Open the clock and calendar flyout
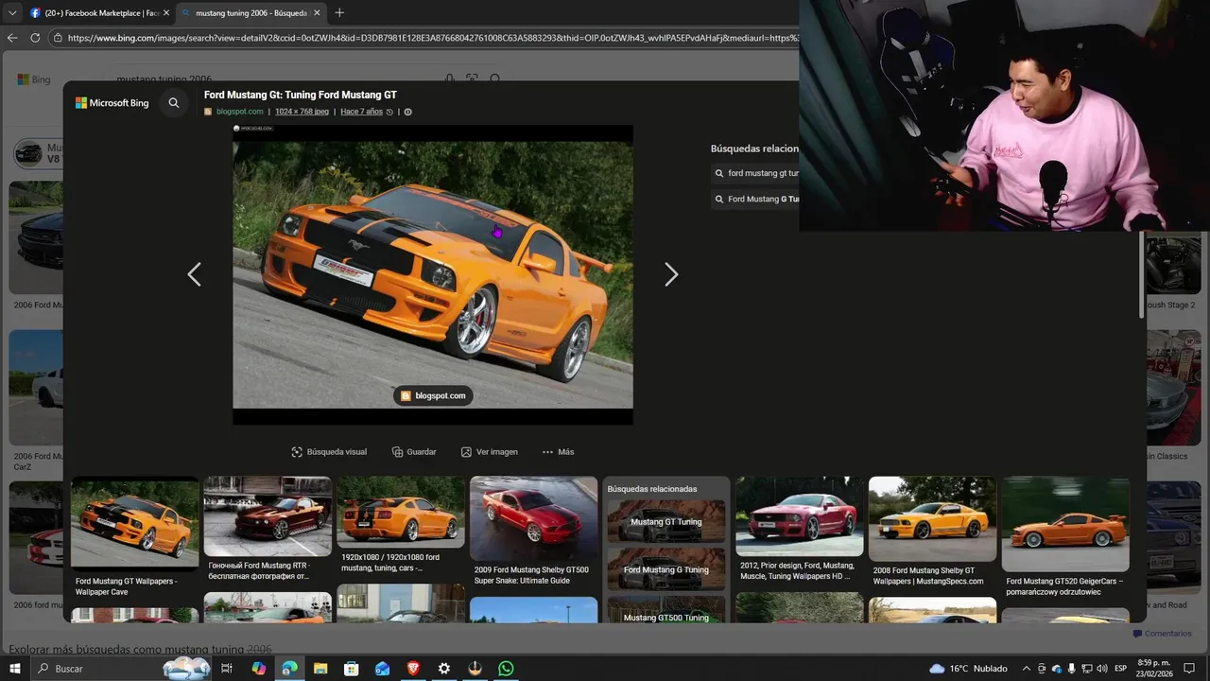 coord(1154,669)
